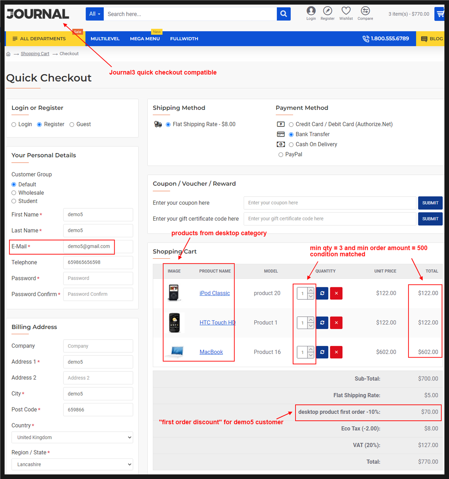The image size is (449, 479).
Task: Choose Wholesale as the customer group
Action: tap(14, 192)
